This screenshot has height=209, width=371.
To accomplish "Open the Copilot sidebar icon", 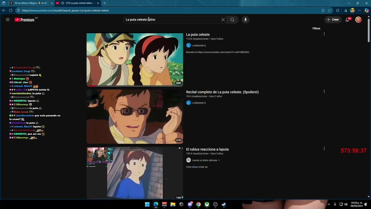I will coord(367,10).
